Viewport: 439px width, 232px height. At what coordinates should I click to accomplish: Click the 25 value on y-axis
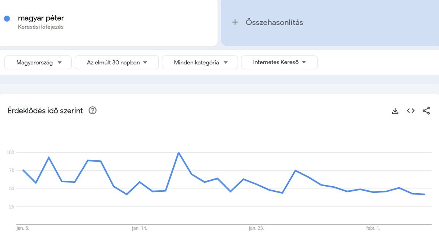11,207
